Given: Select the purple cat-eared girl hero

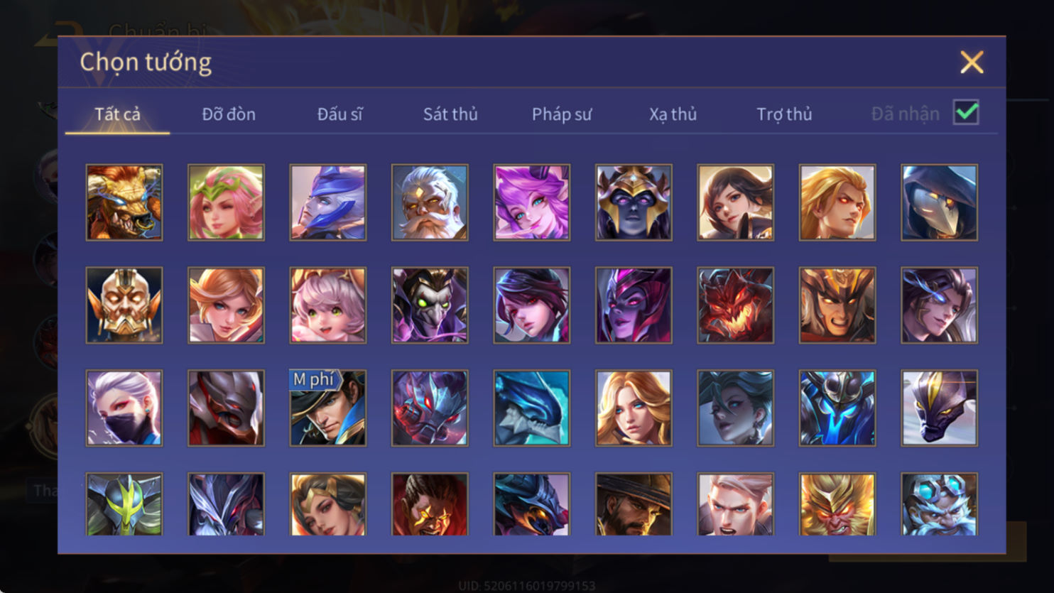Looking at the screenshot, I should 531,202.
